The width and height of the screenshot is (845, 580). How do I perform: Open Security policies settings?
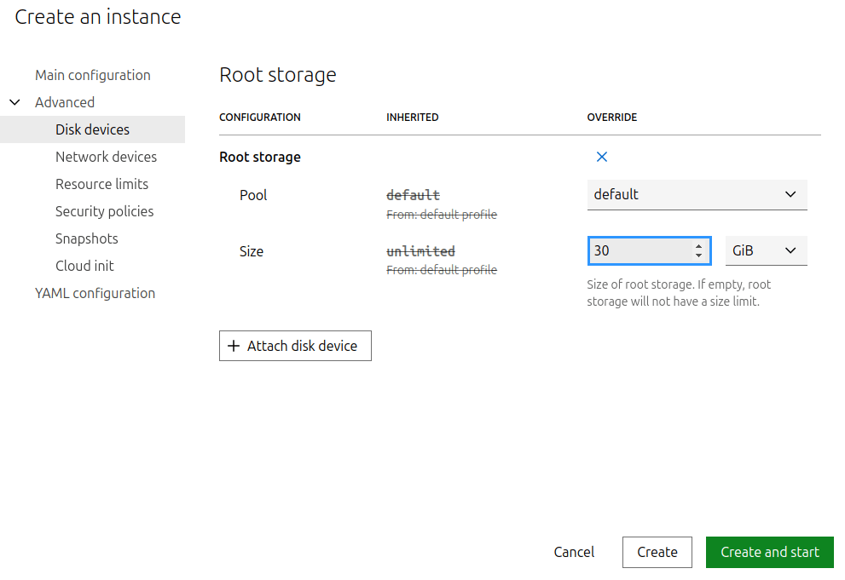[x=104, y=211]
